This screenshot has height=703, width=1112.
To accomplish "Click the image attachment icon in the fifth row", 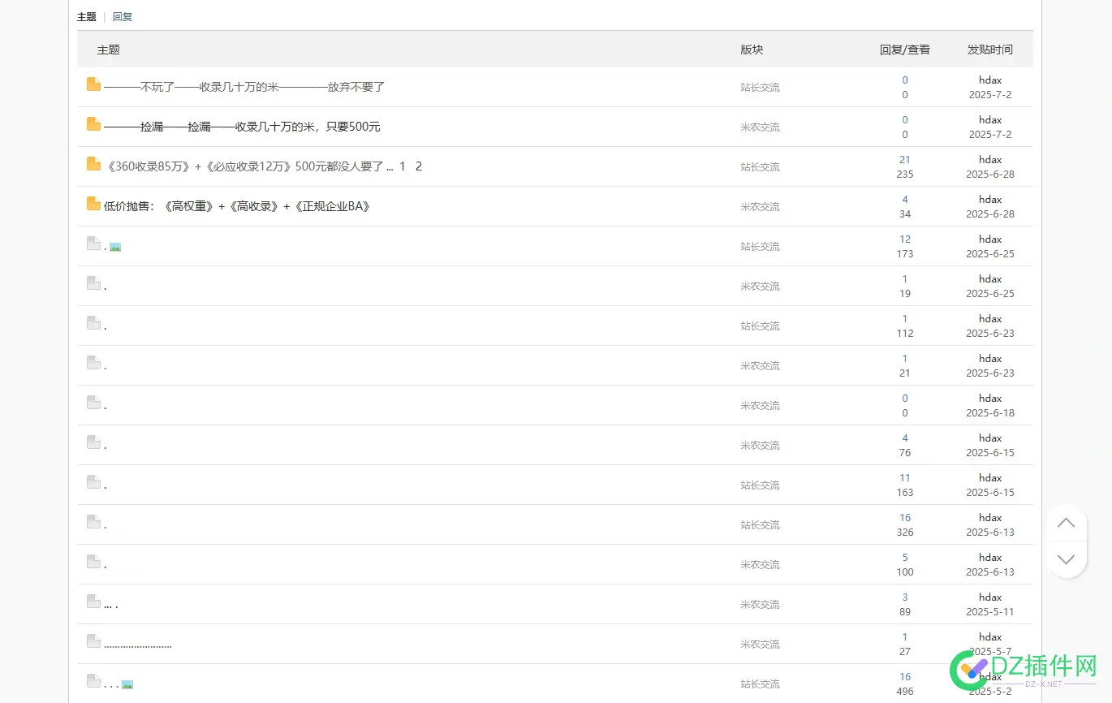I will tap(115, 245).
